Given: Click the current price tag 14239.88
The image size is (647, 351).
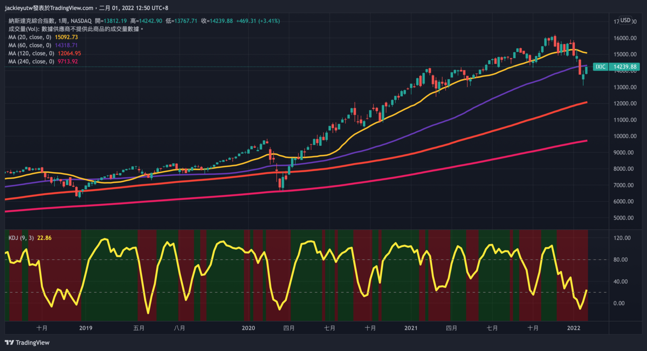Looking at the screenshot, I should (625, 67).
